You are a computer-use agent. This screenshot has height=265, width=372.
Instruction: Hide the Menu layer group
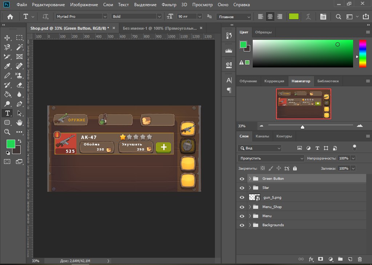coord(242,216)
